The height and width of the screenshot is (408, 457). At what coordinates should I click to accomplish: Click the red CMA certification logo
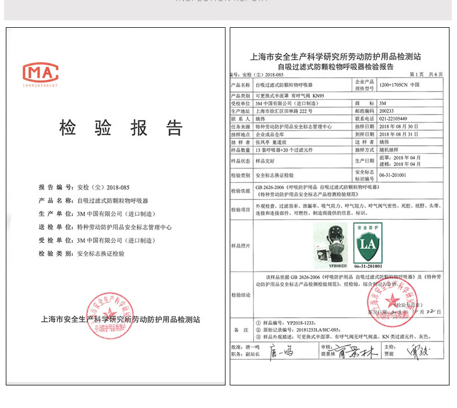pos(40,72)
